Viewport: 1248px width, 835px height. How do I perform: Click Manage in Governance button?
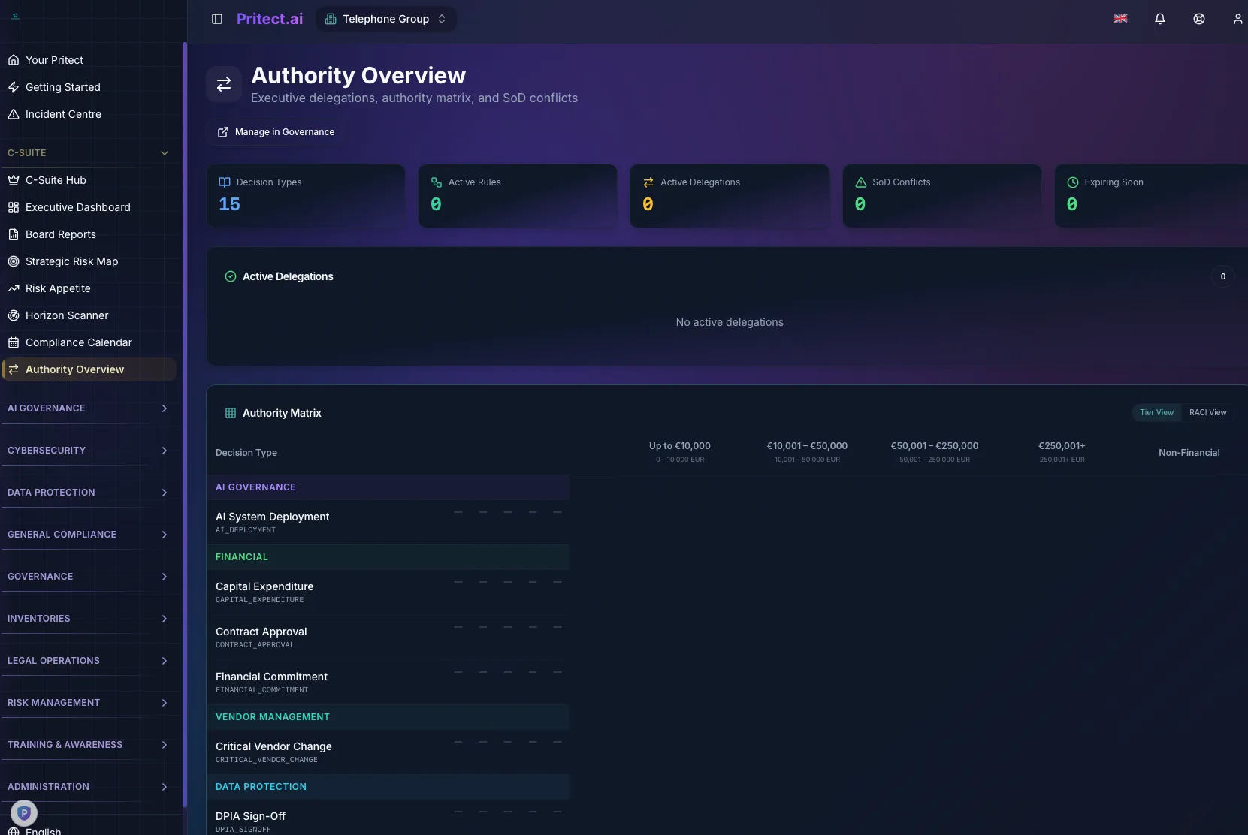pyautogui.click(x=276, y=132)
